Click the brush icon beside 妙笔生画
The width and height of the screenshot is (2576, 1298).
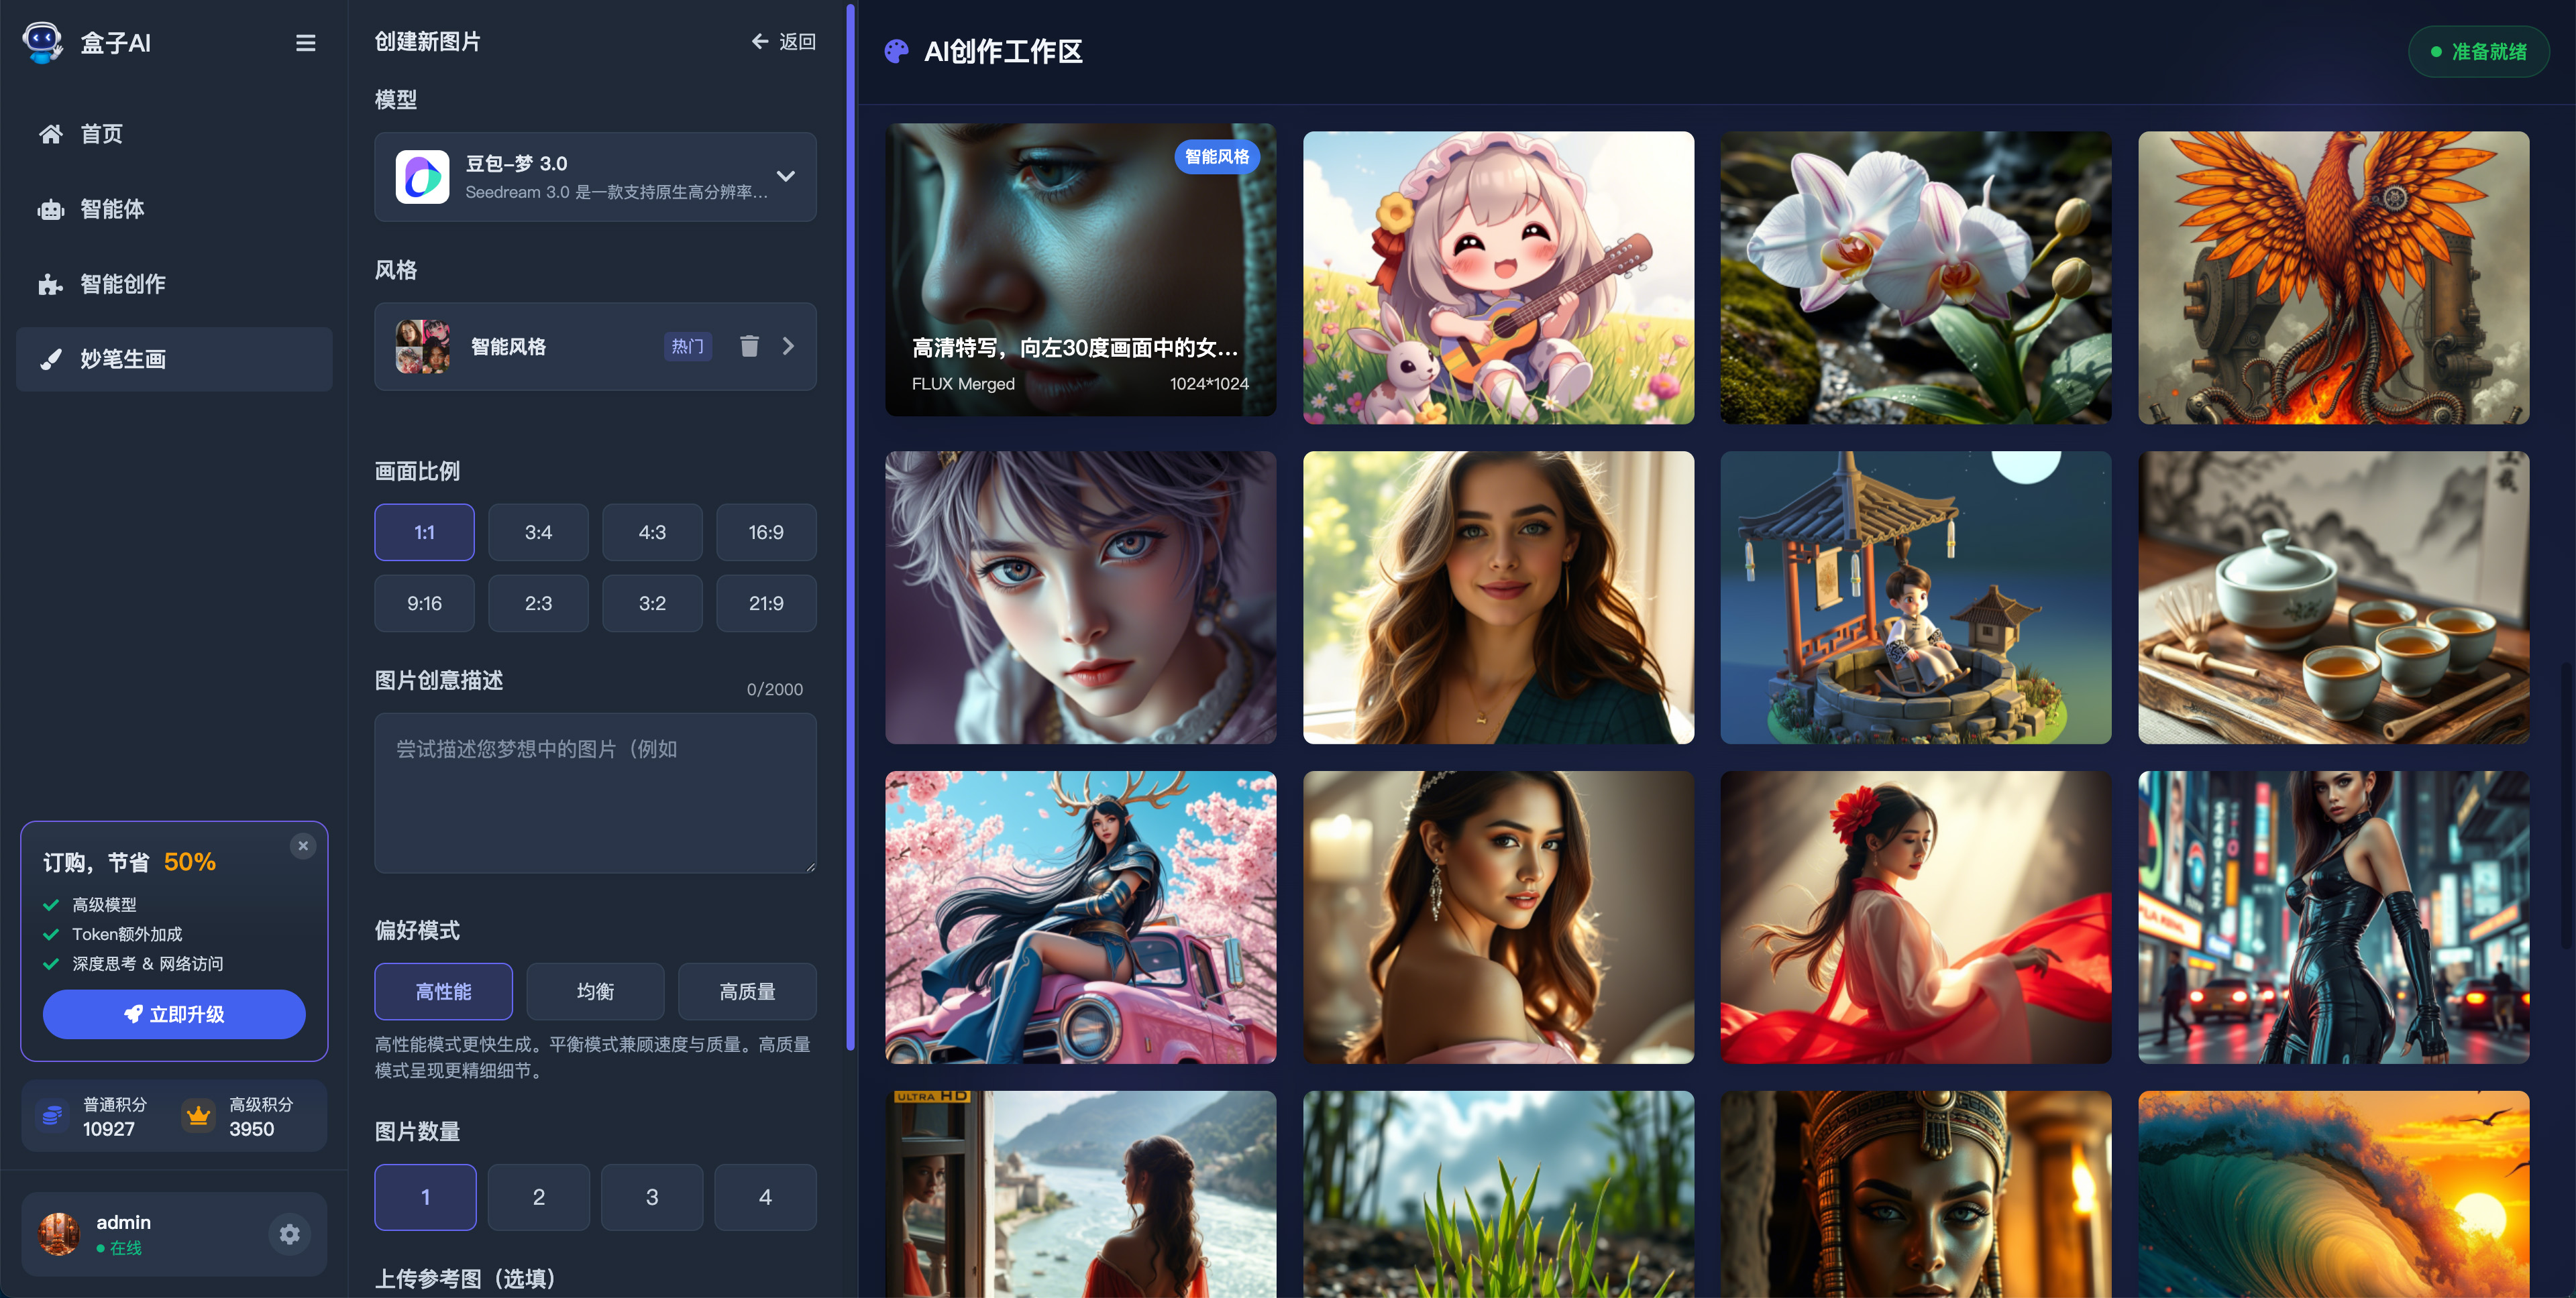coord(51,360)
